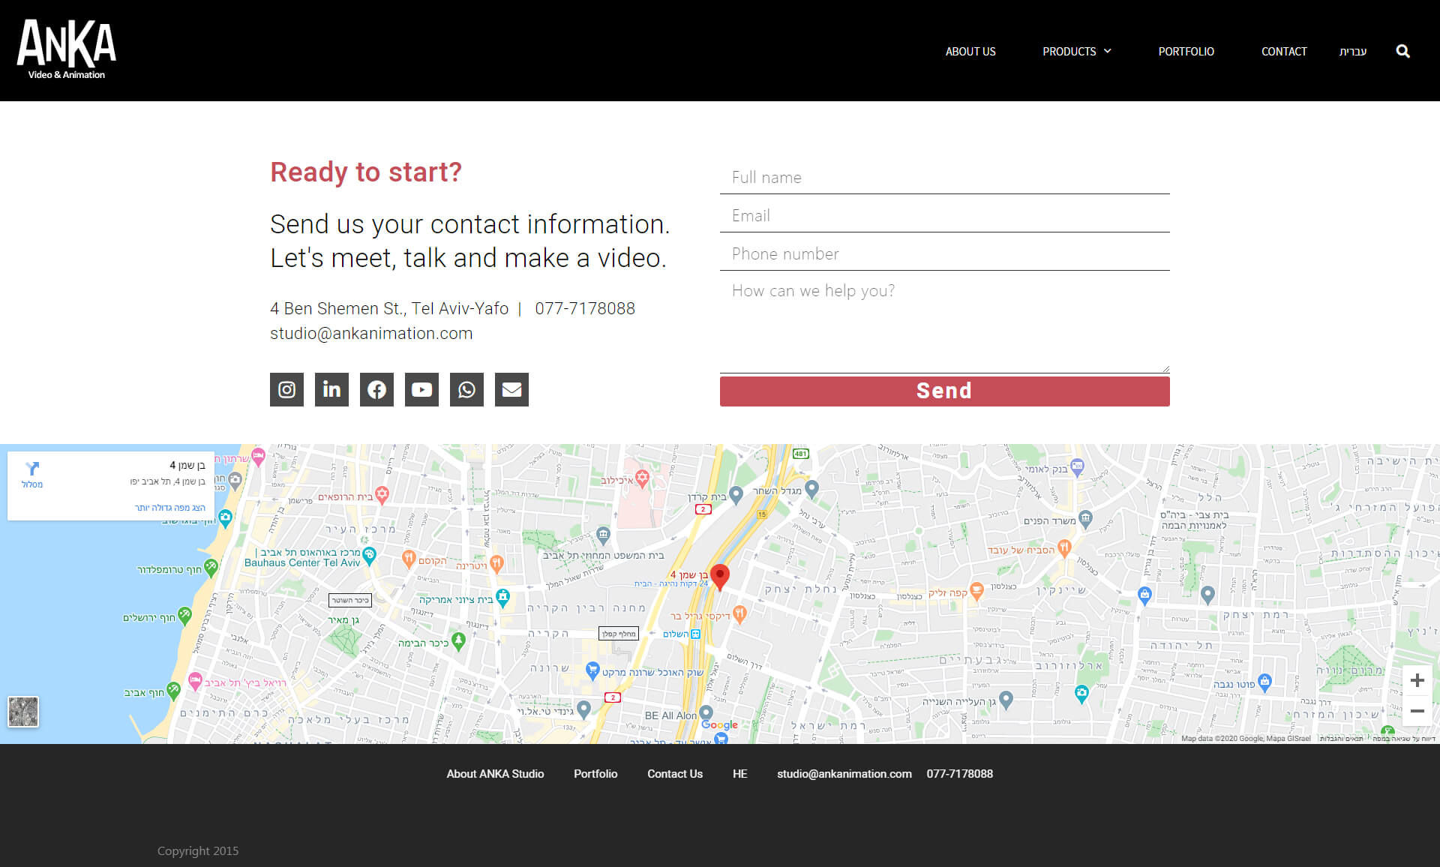
Task: Click the red location pin on map
Action: point(719,576)
